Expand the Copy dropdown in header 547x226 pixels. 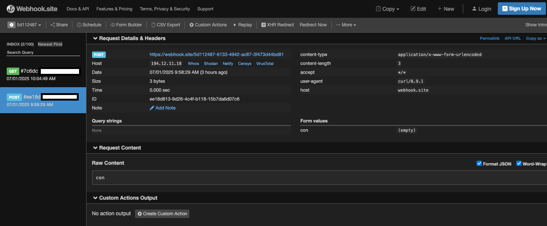tap(387, 9)
